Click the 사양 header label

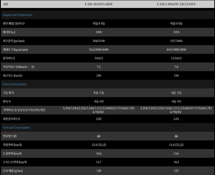click(x=5, y=4)
